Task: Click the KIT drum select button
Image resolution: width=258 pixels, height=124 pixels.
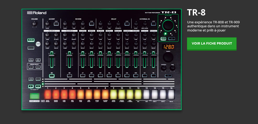Action: click(31, 67)
